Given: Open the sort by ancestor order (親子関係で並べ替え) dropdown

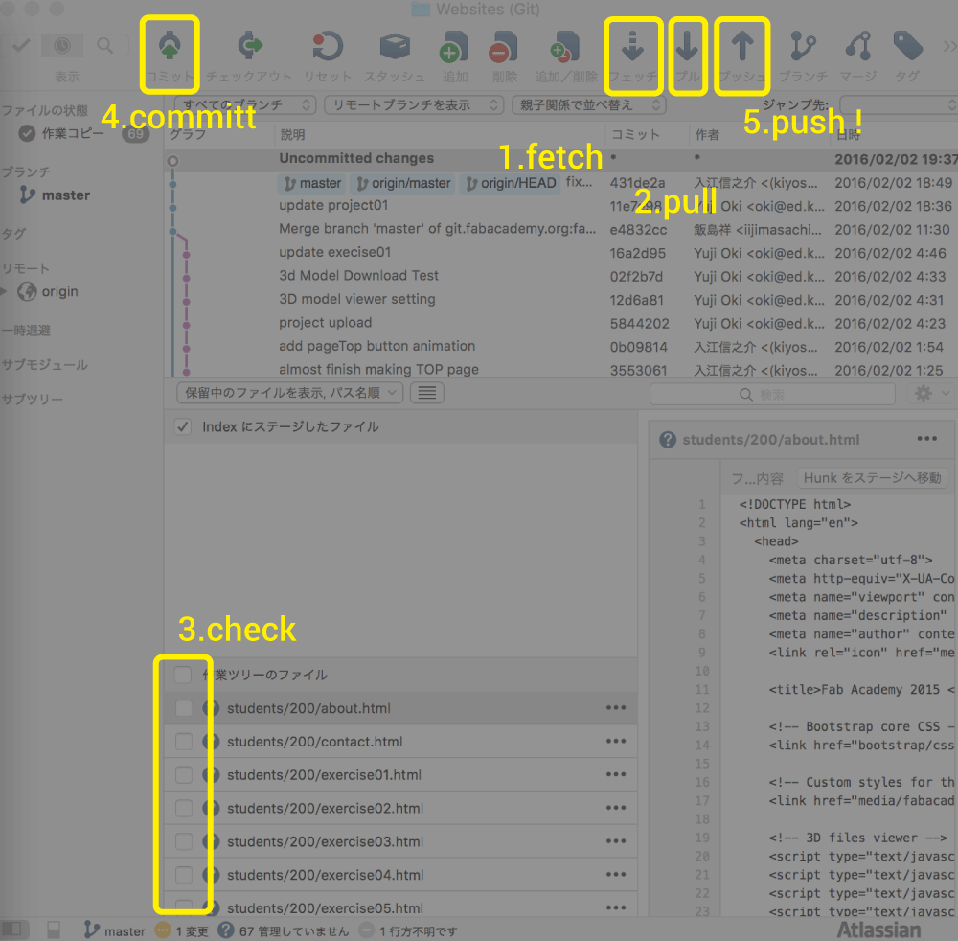Looking at the screenshot, I should (588, 105).
